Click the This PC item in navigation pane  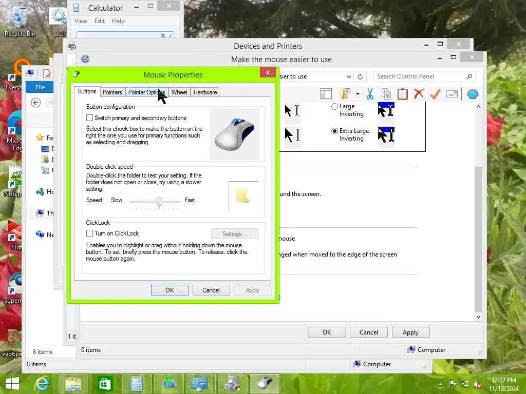pyautogui.click(x=45, y=213)
